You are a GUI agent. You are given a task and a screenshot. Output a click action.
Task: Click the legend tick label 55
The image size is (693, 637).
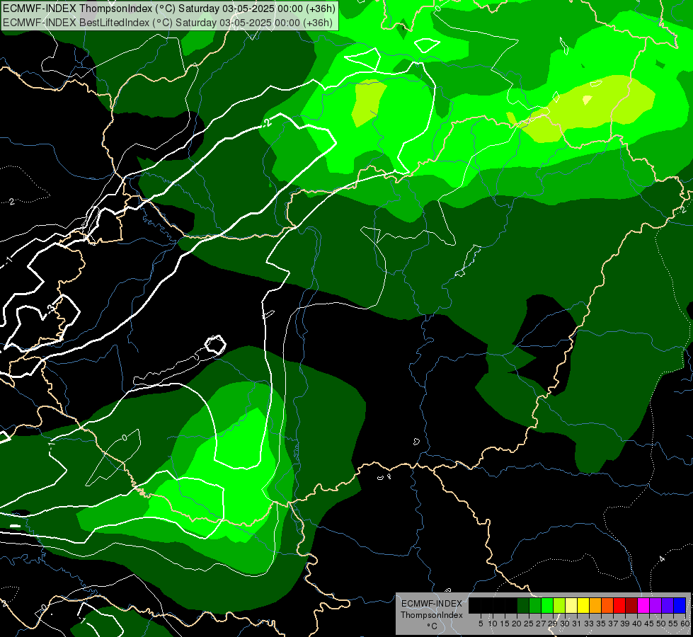point(674,624)
